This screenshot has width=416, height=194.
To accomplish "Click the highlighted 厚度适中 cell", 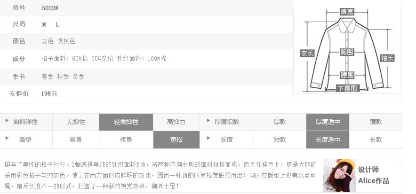I will coord(328,122).
